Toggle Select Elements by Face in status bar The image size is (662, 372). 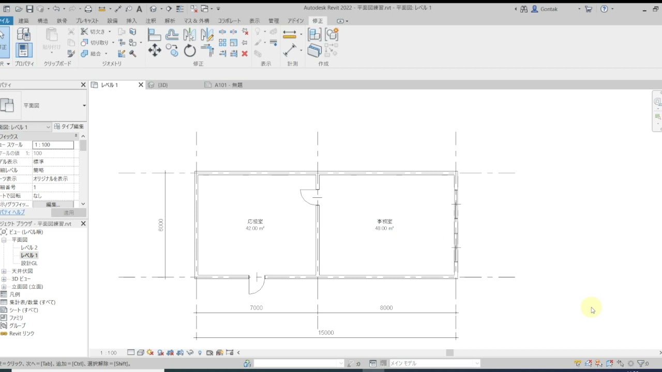click(610, 364)
